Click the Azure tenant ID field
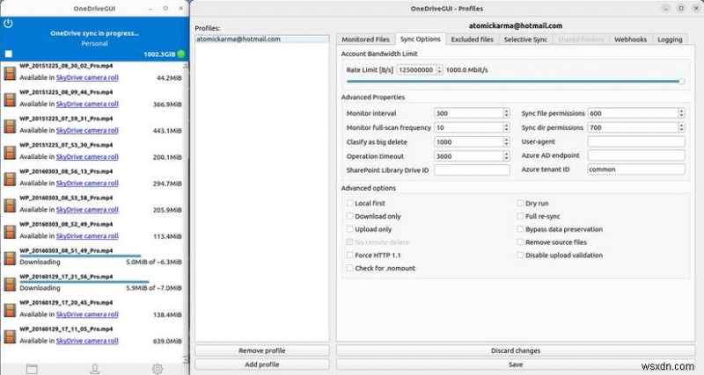The height and width of the screenshot is (375, 704). coord(636,169)
